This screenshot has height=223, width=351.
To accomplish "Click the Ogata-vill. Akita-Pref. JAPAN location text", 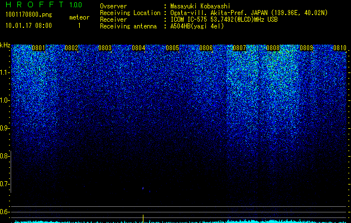I will pos(249,13).
